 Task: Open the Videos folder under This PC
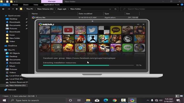[x=13, y=72]
